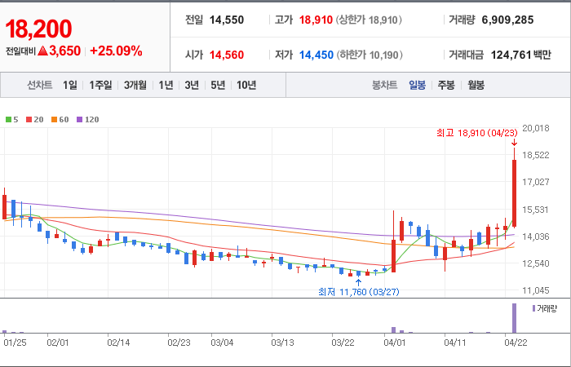This screenshot has height=367, width=571.
Task: Click the 17,027 price axis label
Action: click(x=536, y=182)
